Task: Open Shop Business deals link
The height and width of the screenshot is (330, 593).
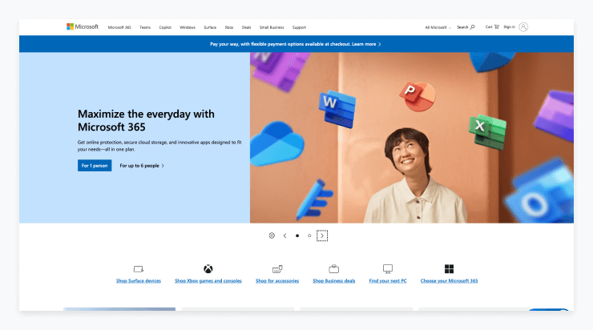Action: pyautogui.click(x=334, y=281)
